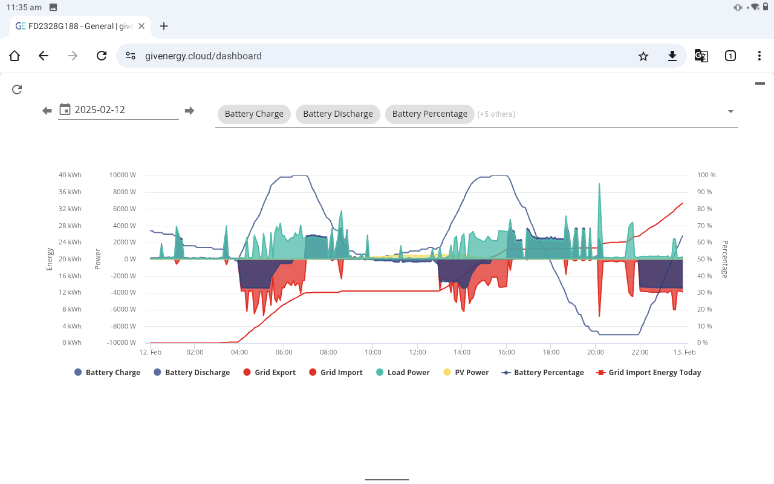Open the browser downloads icon
Screen dimensions: 774x484
[x=672, y=56]
